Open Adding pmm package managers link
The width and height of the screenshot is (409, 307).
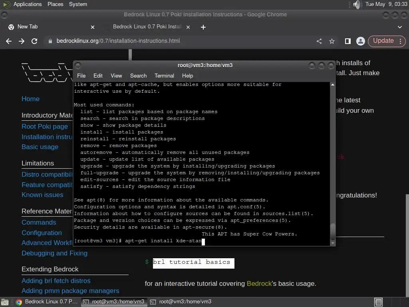click(x=70, y=291)
